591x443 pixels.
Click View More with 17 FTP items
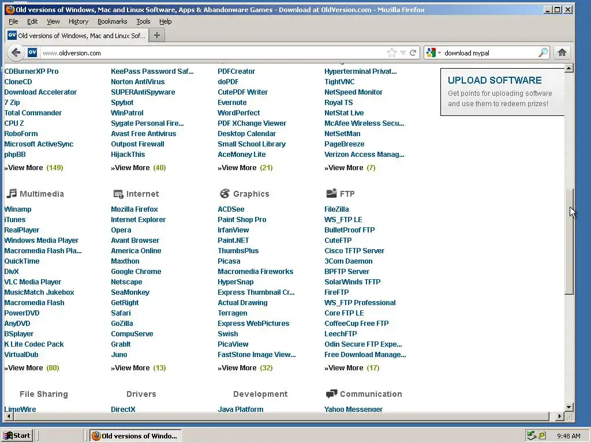(352, 367)
